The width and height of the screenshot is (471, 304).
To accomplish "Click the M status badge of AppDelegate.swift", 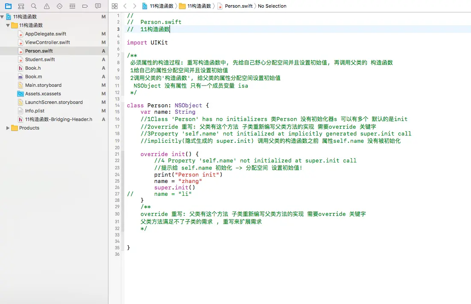I will (104, 34).
